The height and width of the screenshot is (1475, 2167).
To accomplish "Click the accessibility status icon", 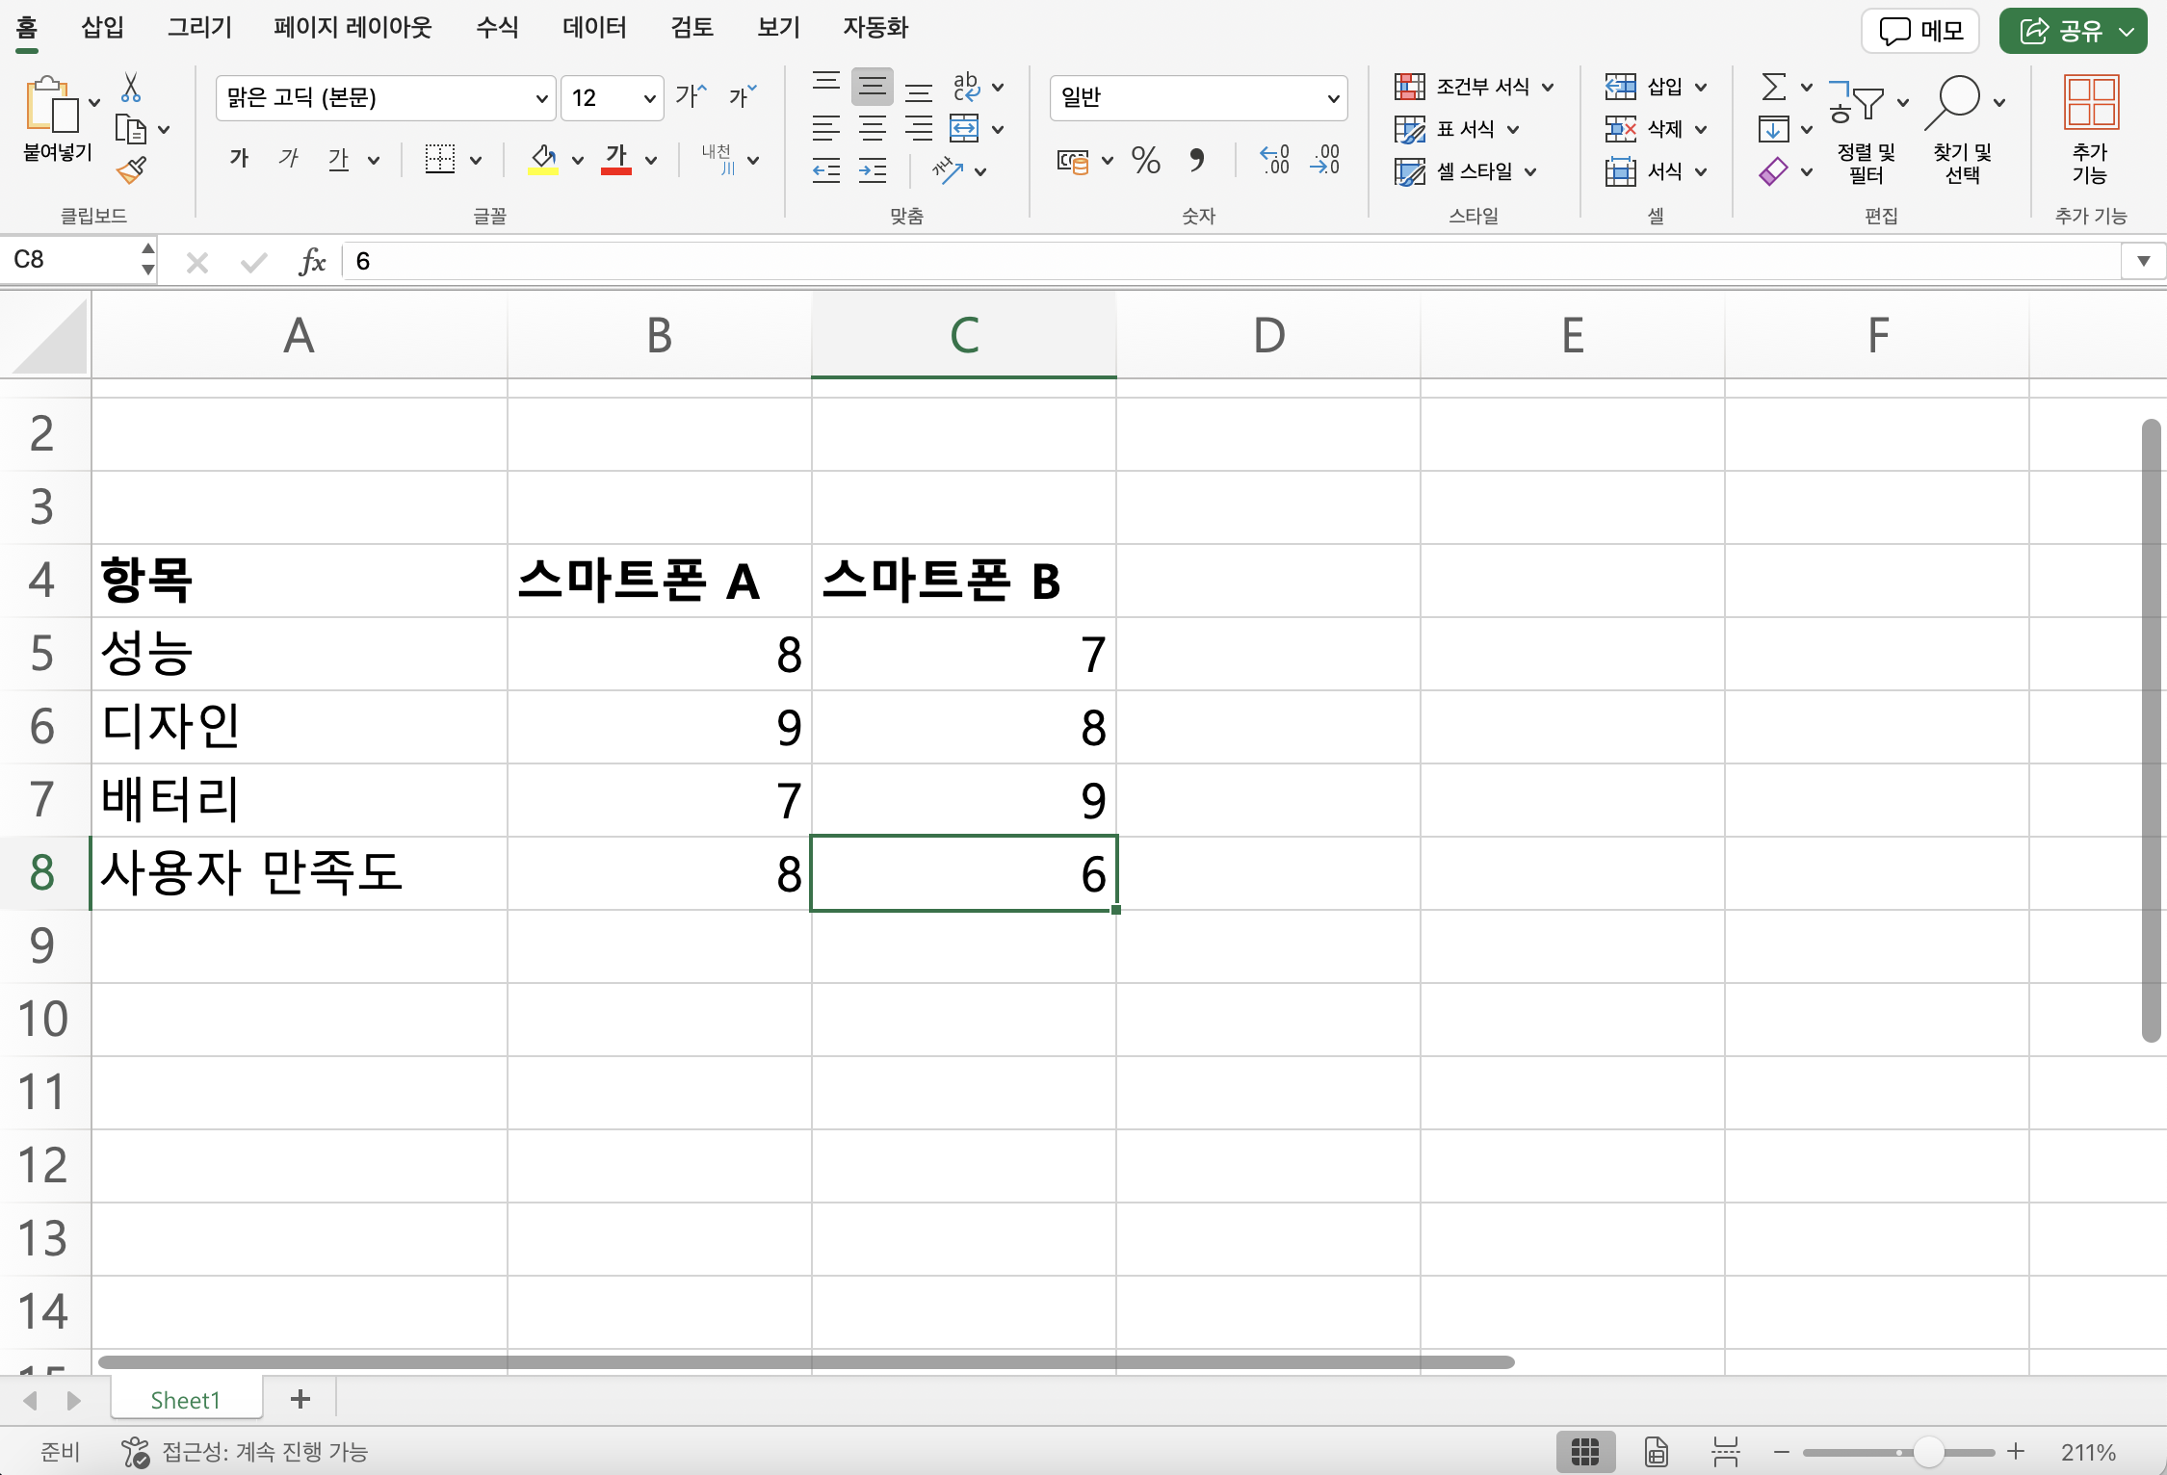I will point(136,1452).
